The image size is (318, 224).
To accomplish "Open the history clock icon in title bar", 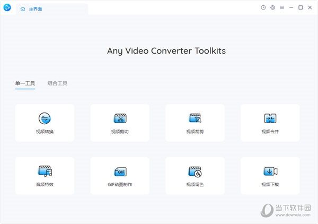I will (263, 7).
